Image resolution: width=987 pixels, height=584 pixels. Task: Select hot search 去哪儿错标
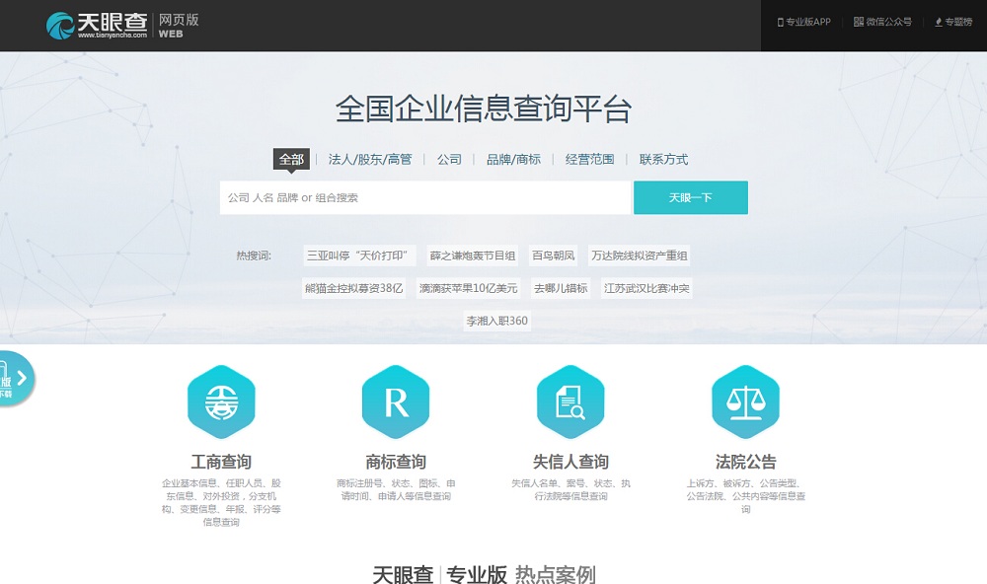[561, 288]
